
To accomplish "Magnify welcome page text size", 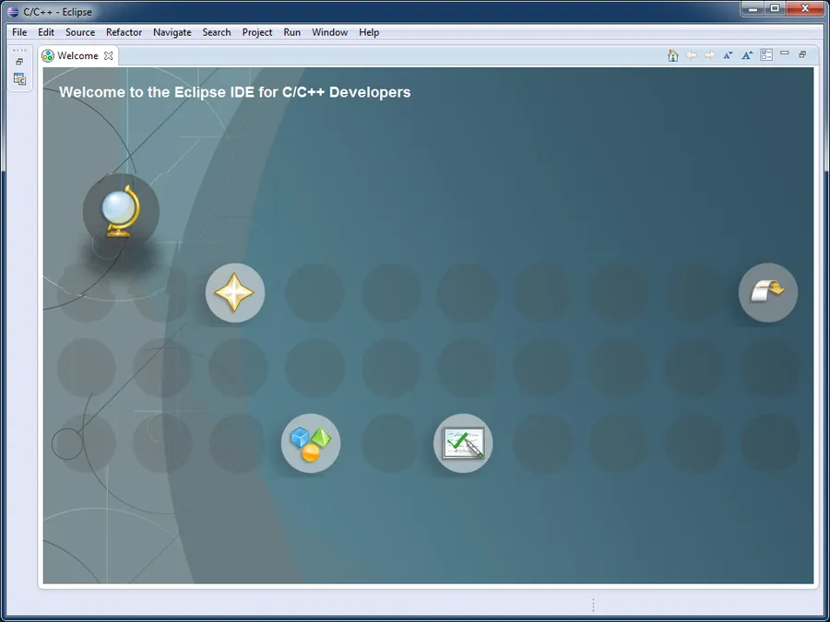I will tap(747, 55).
